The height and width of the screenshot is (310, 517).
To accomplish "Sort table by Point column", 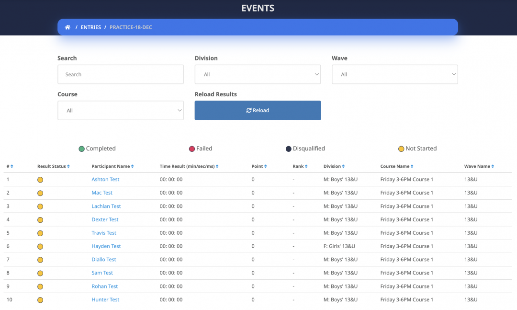I will pos(265,166).
